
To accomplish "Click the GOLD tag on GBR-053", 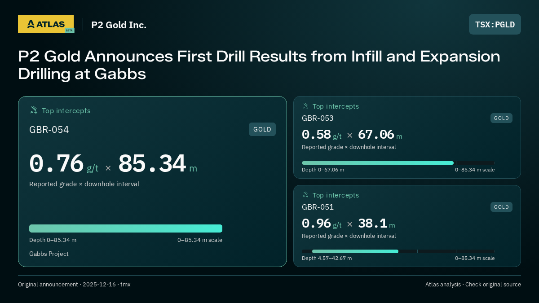I will pos(501,118).
